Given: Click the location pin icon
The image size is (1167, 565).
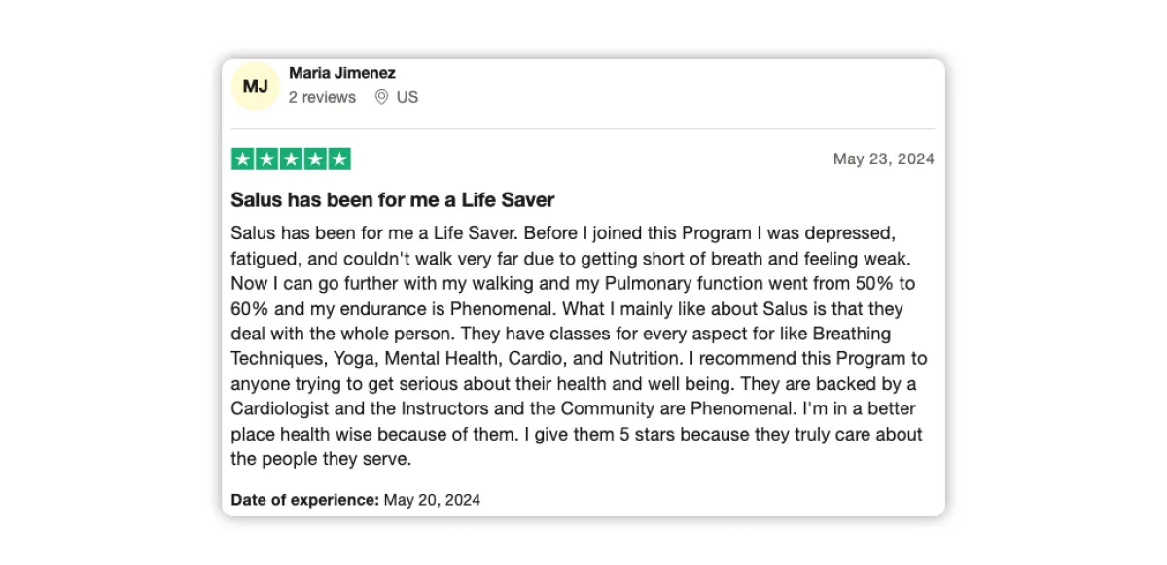Looking at the screenshot, I should (381, 97).
